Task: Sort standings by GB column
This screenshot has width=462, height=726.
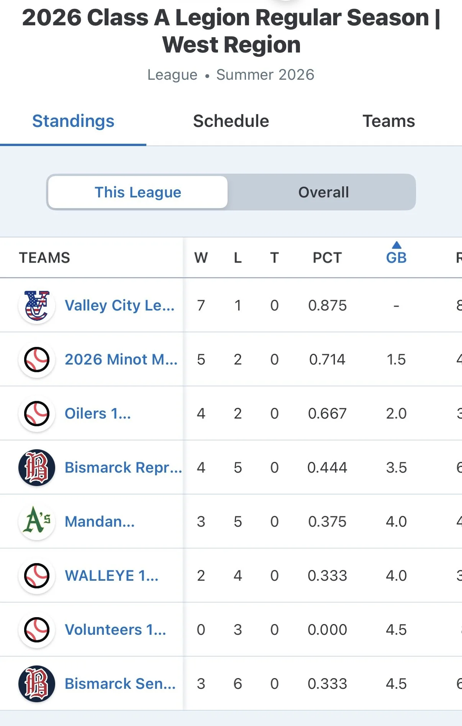Action: pos(396,258)
